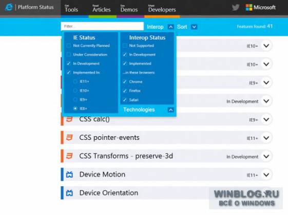Open the Articles menu

(101, 8)
